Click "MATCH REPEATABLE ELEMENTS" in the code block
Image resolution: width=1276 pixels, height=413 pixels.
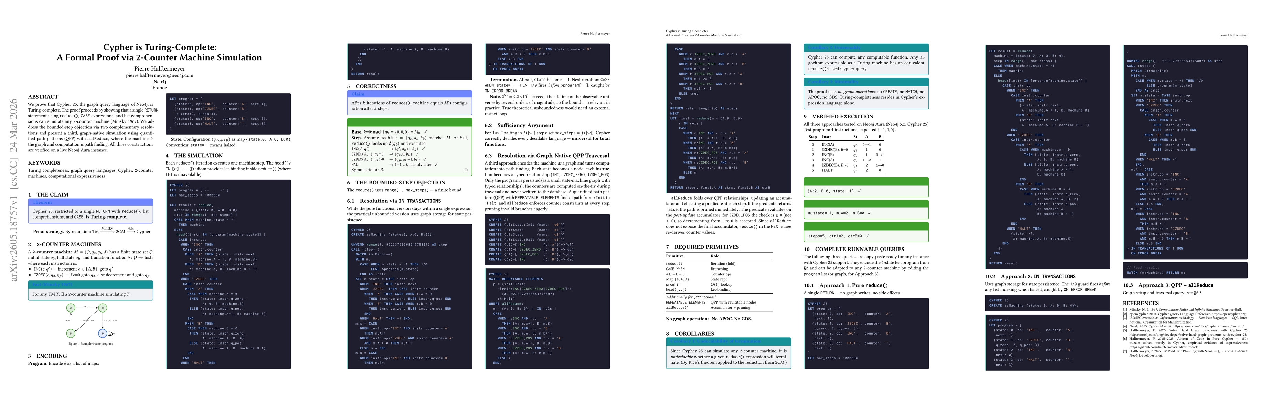(515, 279)
